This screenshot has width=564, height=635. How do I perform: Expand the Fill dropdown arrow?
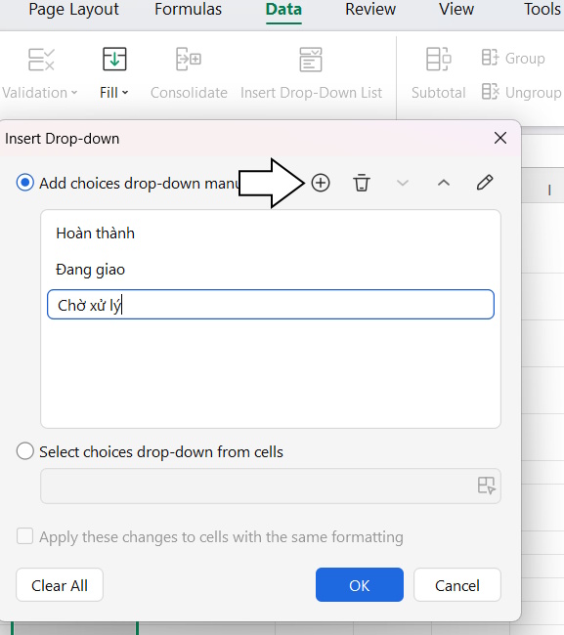(125, 93)
